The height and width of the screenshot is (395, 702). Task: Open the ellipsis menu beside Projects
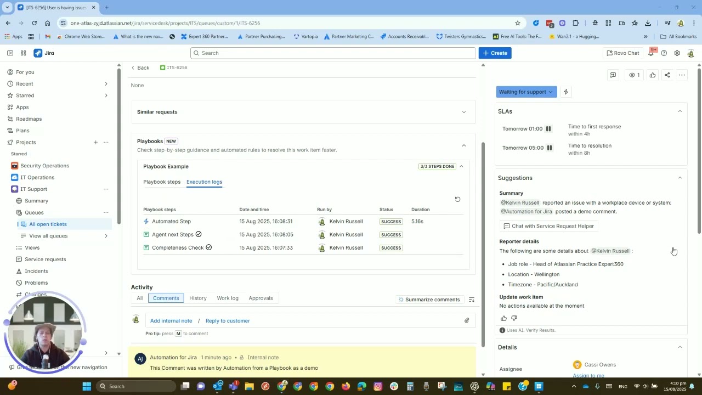tap(106, 143)
